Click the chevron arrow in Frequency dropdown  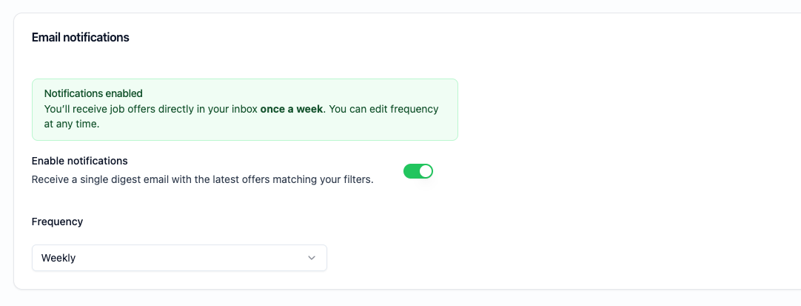click(312, 258)
